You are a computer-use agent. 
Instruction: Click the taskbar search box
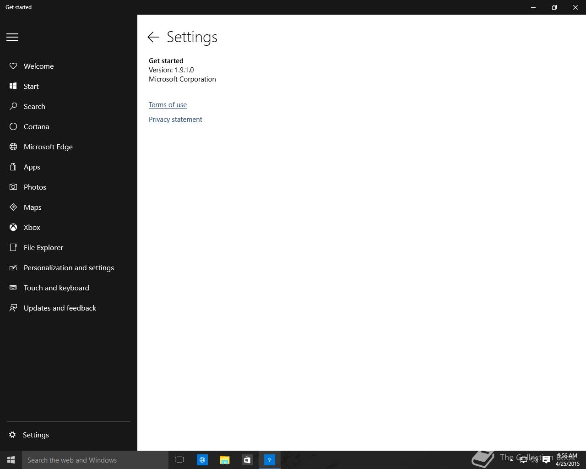[95, 460]
